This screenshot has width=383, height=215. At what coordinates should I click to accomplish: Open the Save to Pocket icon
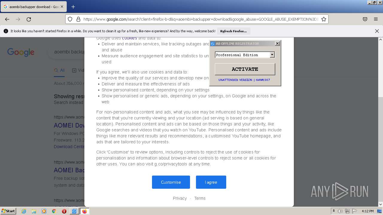pos(365,19)
